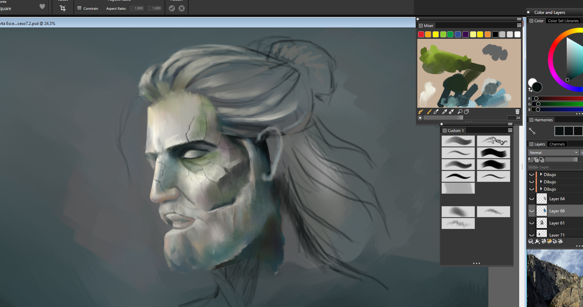Commit the crop with the checkmark button

click(172, 8)
